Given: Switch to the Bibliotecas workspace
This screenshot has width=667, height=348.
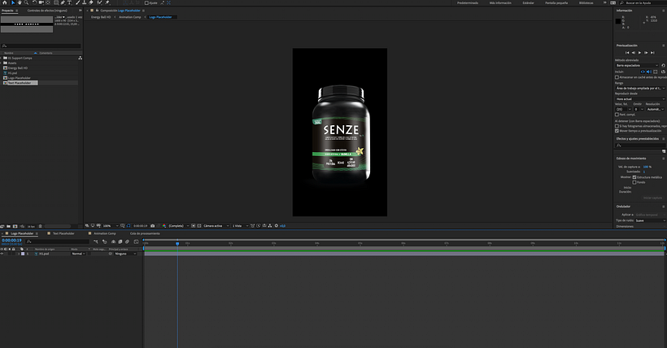Looking at the screenshot, I should click(586, 3).
